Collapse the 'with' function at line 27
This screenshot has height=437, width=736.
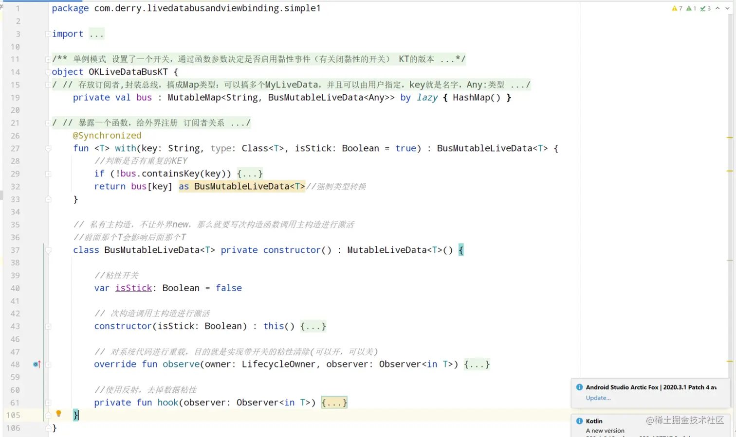48,148
